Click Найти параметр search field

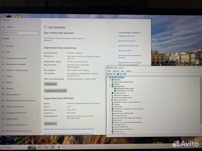(20, 33)
